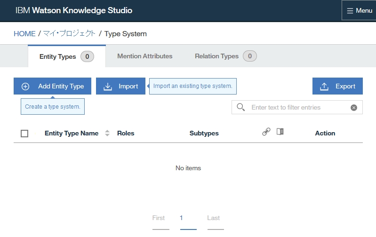Select page 1 in pagination
Screen dimensions: 376x237
coord(181,218)
